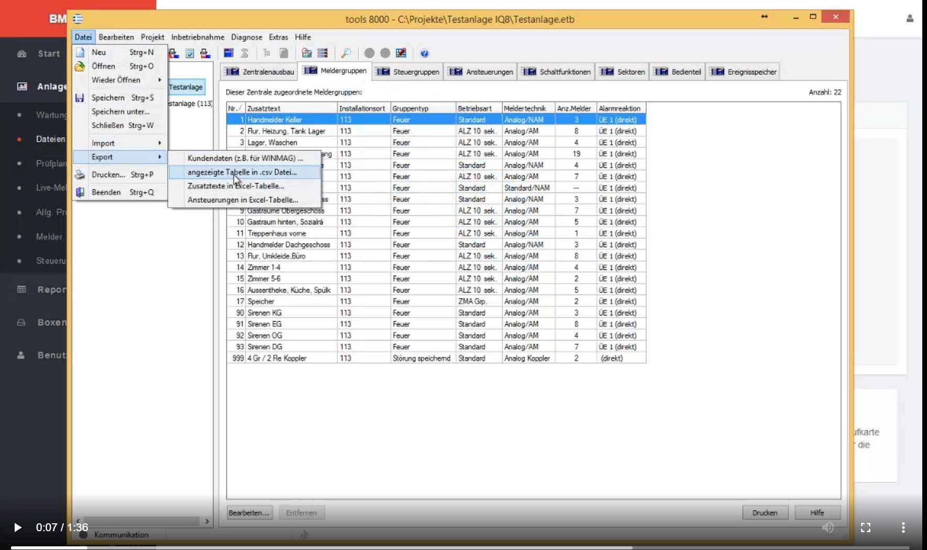Switch to the Steuergruppen tab
Viewport: 927px width, 550px height.
[x=408, y=72]
